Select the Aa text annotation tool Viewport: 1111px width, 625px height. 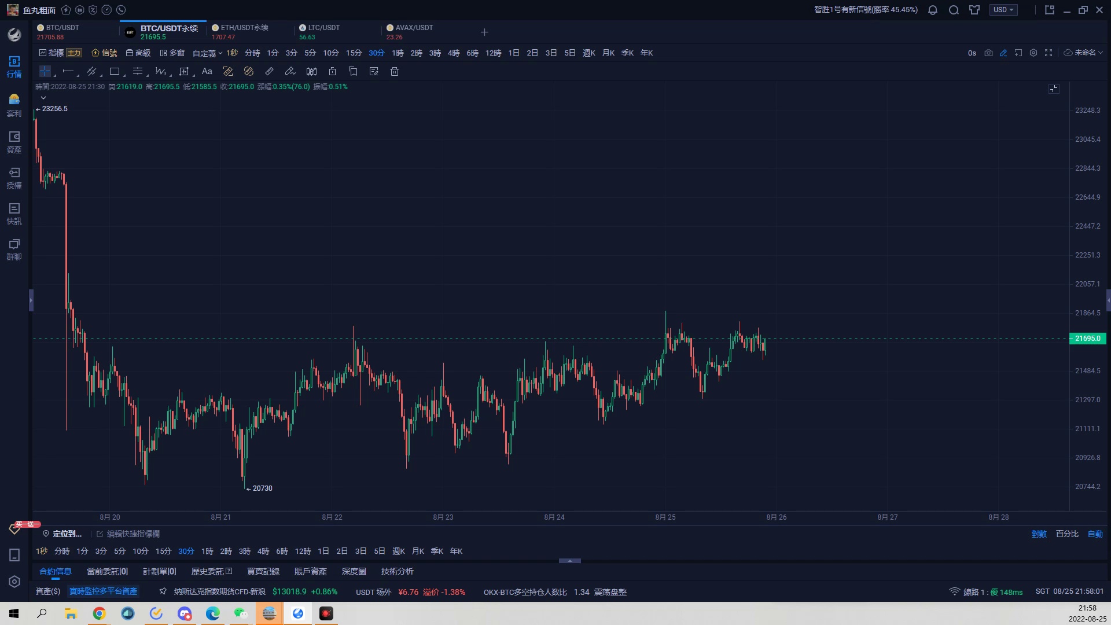207,71
